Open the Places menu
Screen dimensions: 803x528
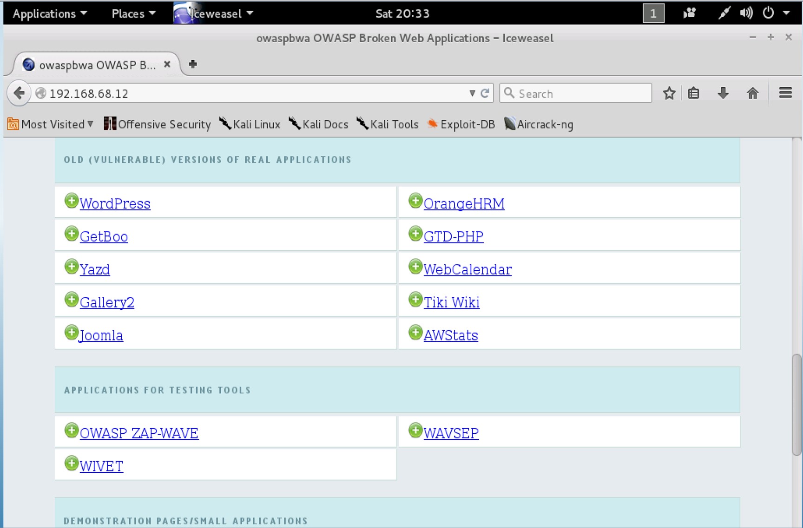[133, 13]
